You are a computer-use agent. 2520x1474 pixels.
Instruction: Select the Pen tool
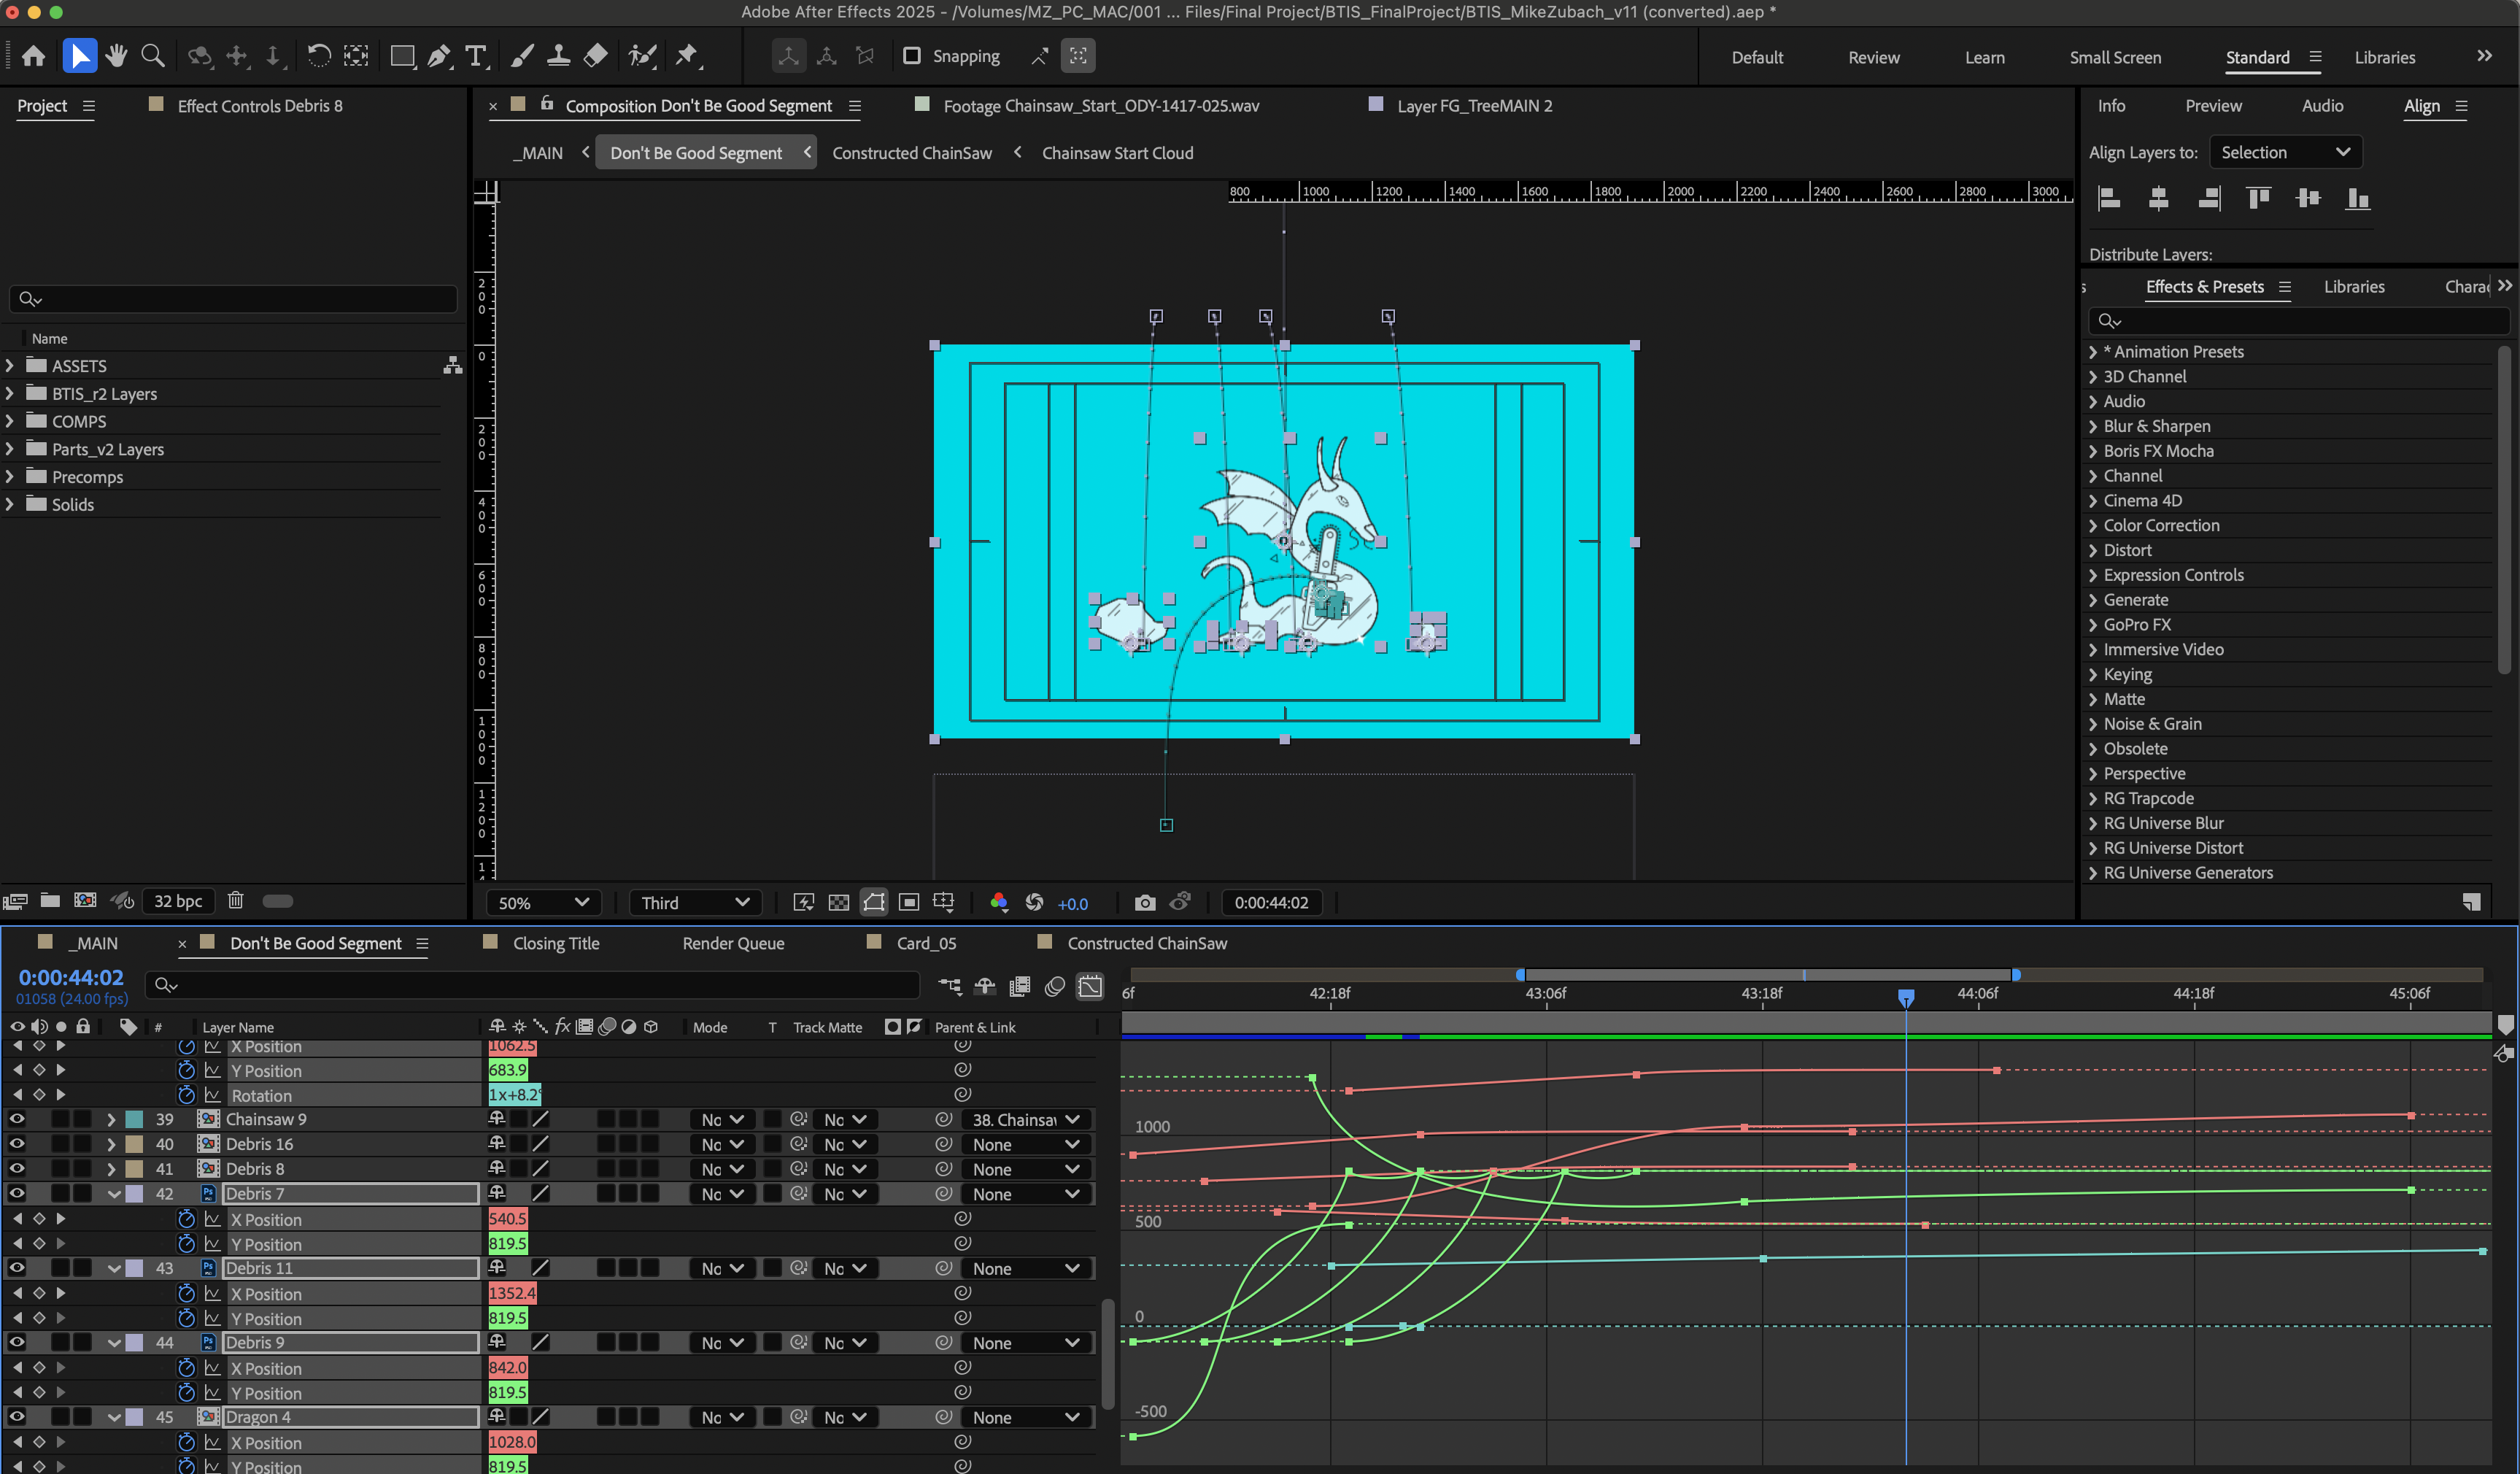pos(438,56)
